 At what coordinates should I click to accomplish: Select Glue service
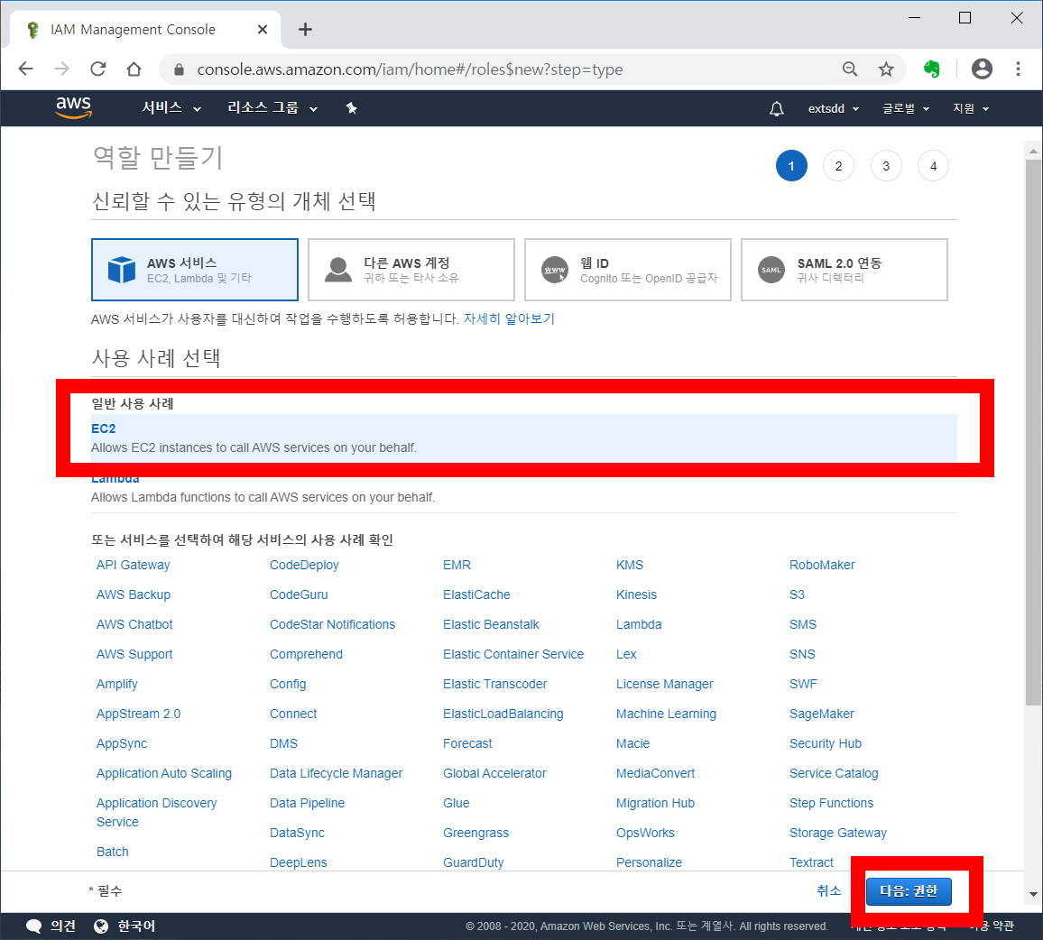tap(457, 803)
